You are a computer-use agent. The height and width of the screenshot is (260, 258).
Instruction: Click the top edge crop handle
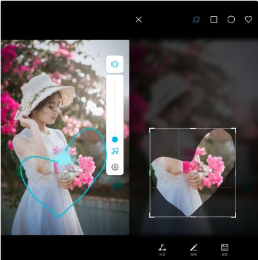coord(192,129)
